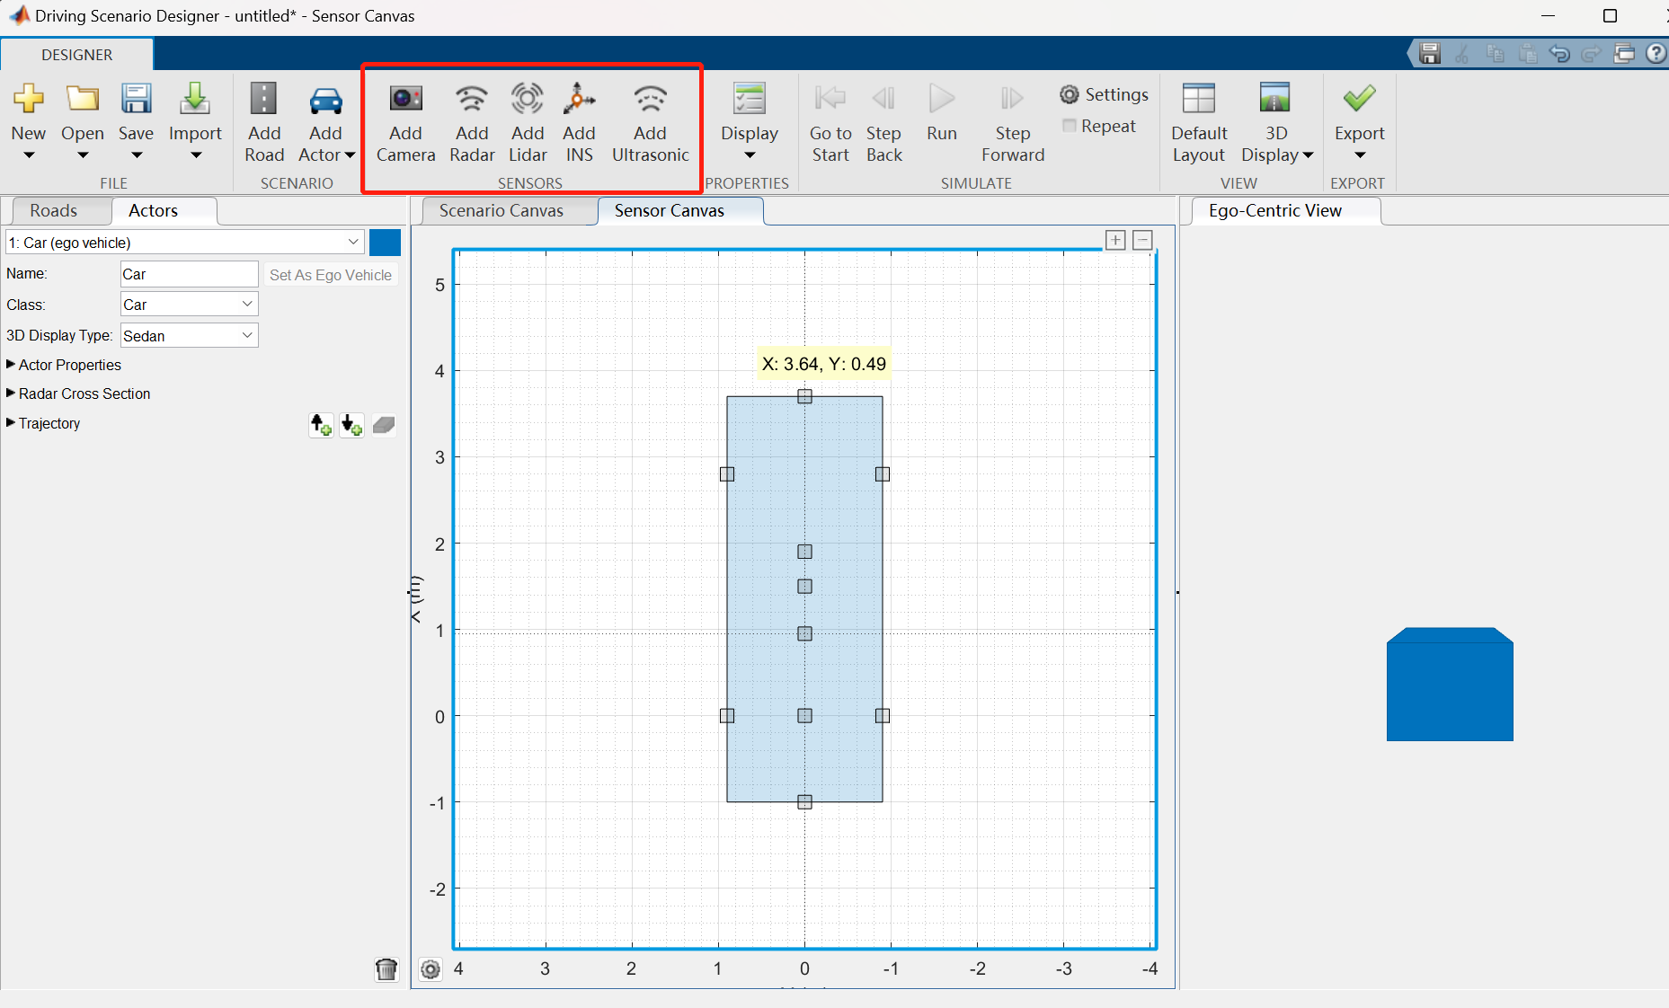Viewport: 1669px width, 1008px height.
Task: Select the Sensor Canvas tab
Action: (670, 210)
